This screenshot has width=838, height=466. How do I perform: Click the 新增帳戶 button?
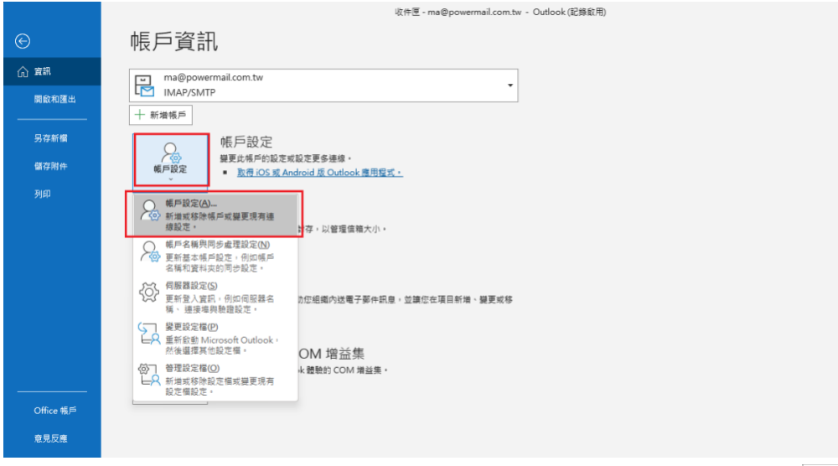click(x=161, y=115)
